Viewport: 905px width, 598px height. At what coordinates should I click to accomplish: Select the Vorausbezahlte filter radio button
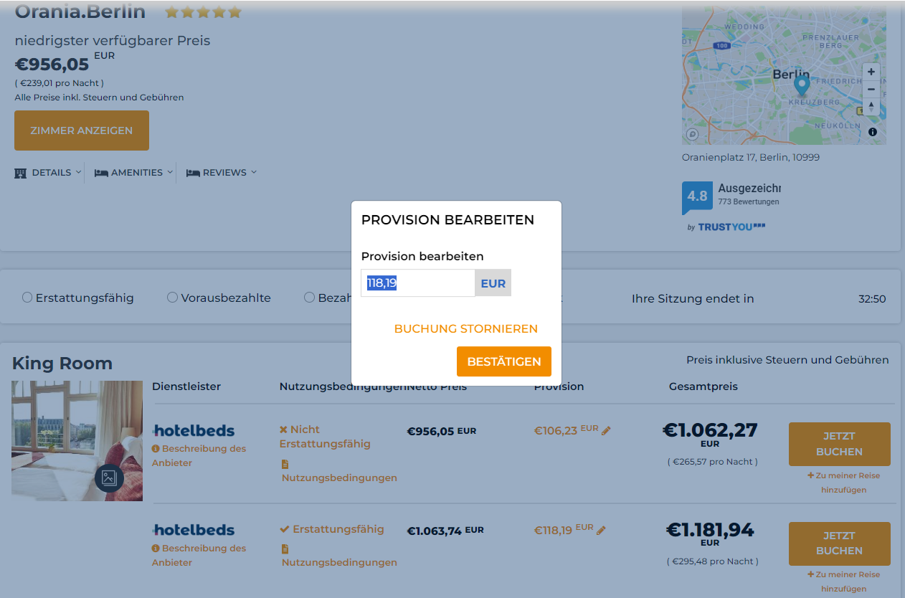(x=172, y=298)
